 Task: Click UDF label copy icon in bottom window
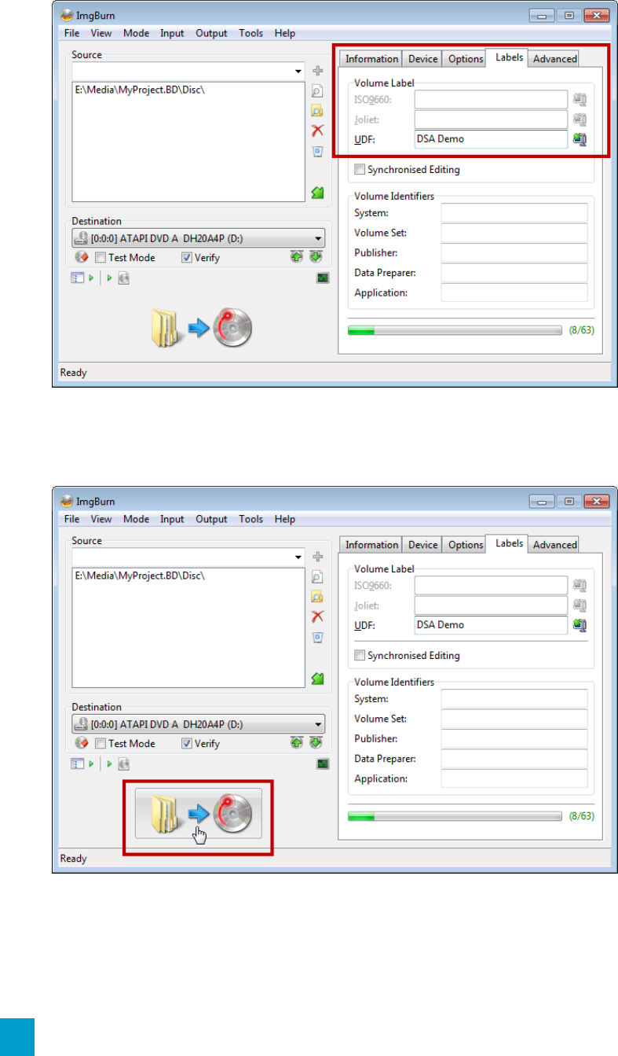pyautogui.click(x=580, y=625)
